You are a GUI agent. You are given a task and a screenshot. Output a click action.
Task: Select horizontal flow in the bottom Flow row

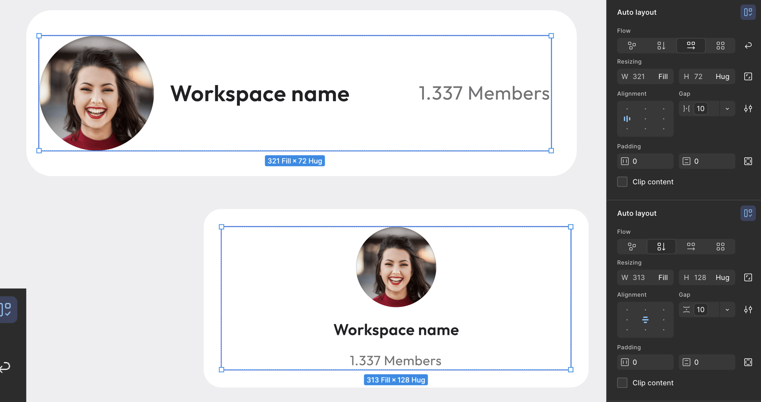(691, 247)
